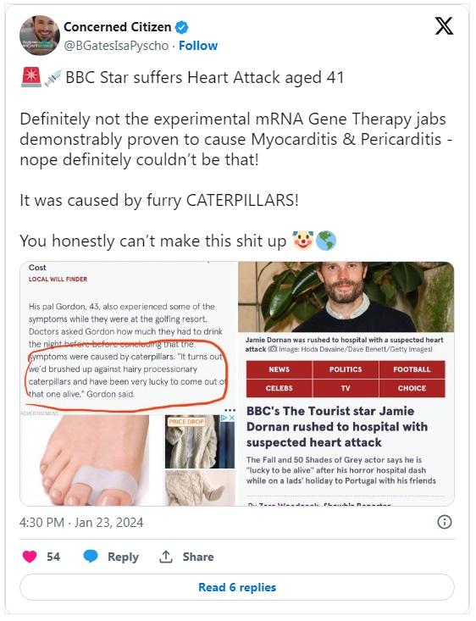Open the Jamie Dornan photo thumbnail
476x621 pixels.
(x=346, y=297)
